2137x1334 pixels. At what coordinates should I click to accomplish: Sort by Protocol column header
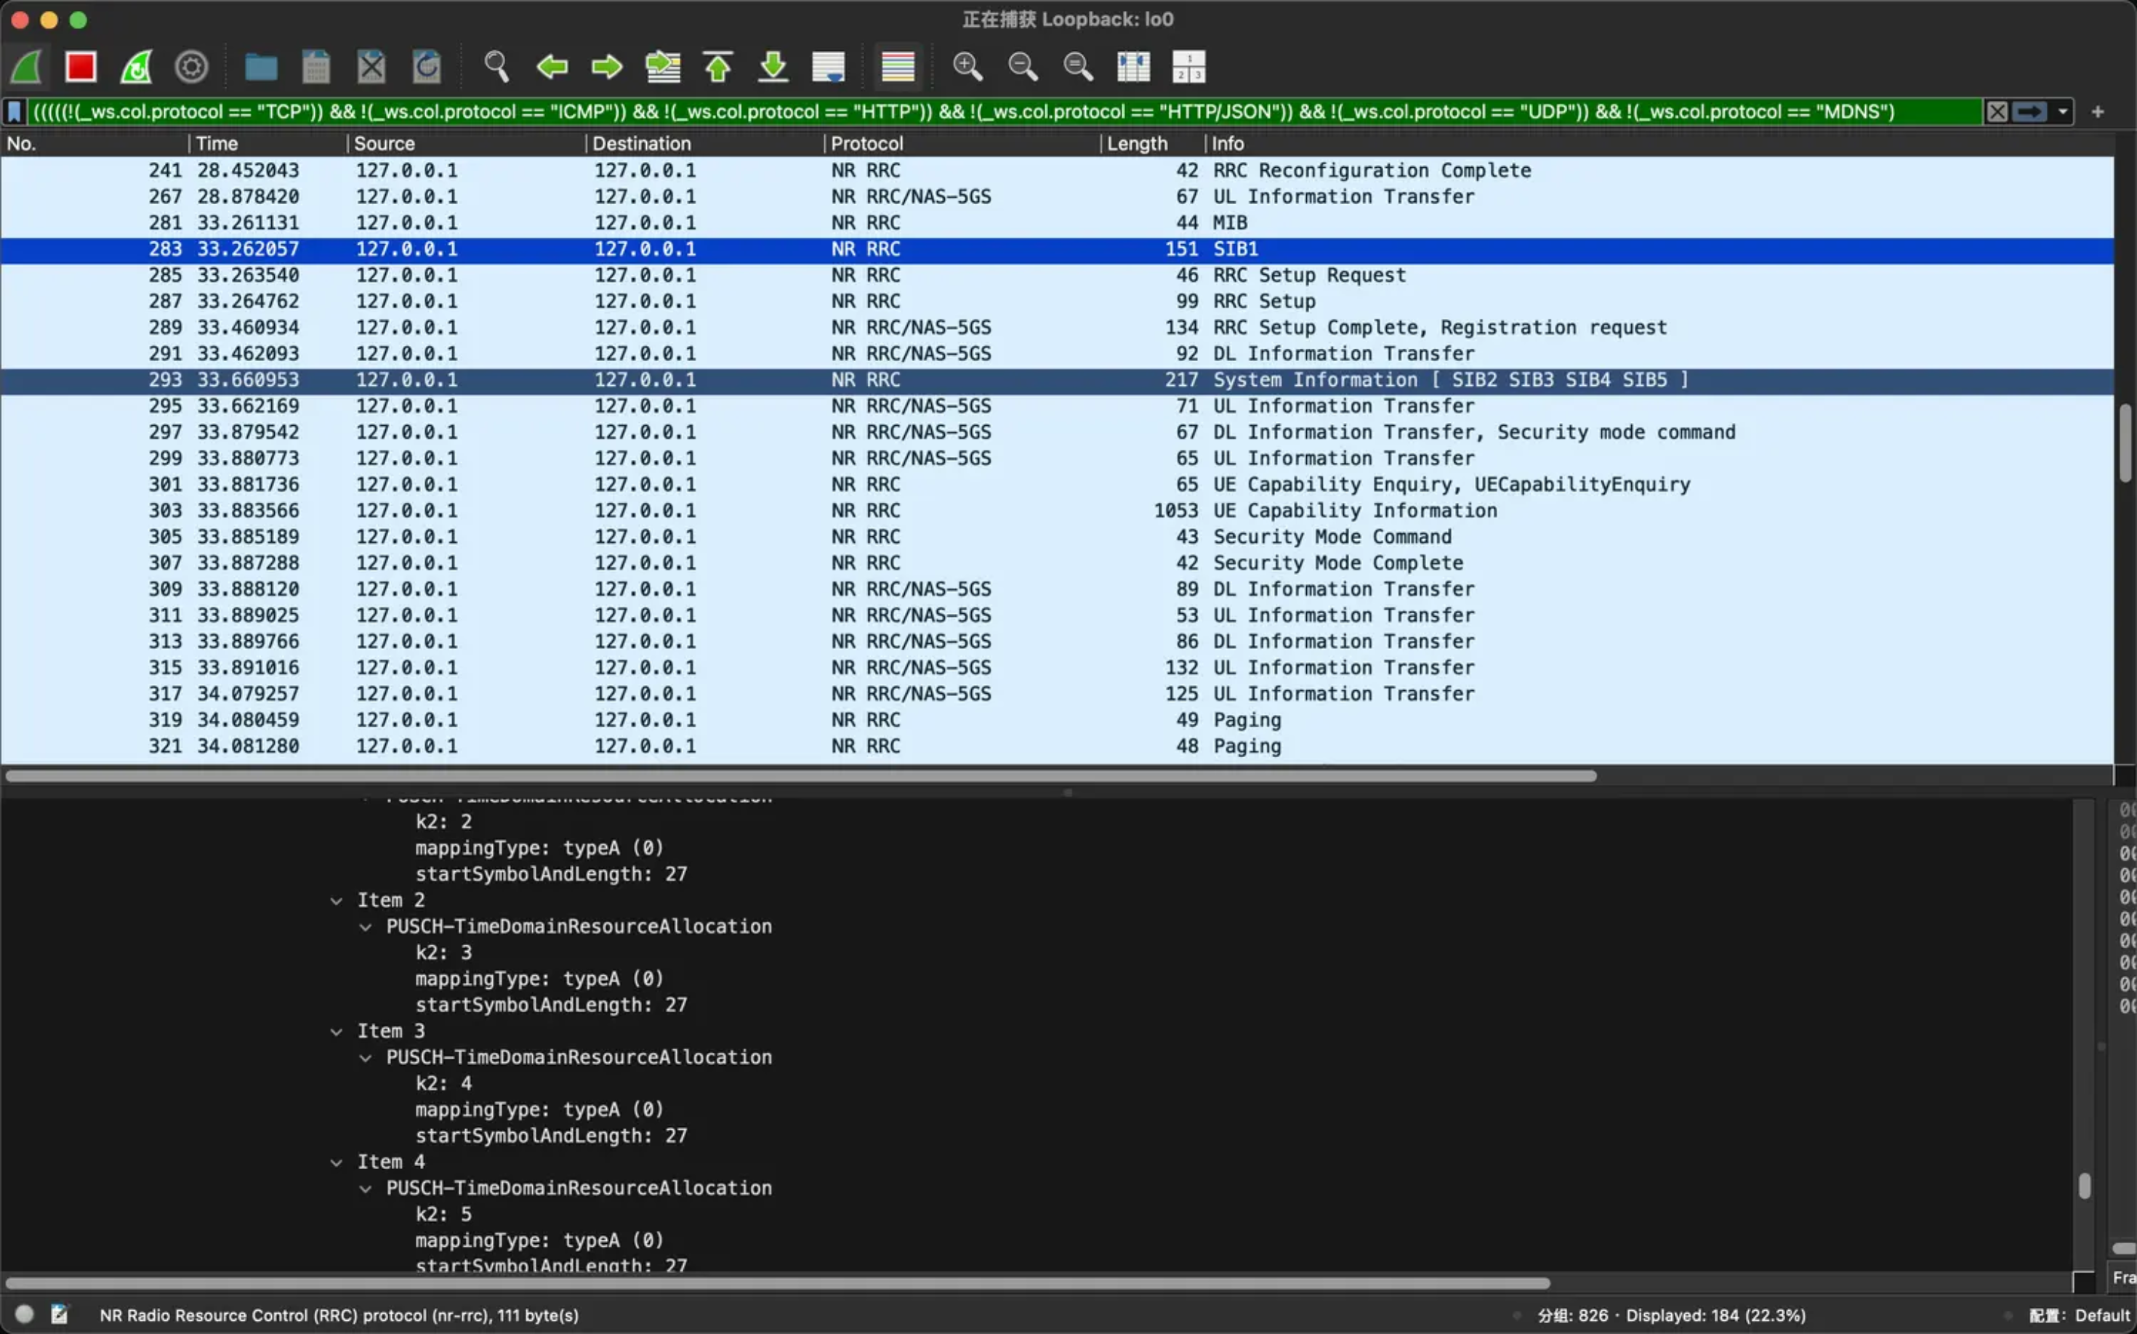[x=962, y=144]
